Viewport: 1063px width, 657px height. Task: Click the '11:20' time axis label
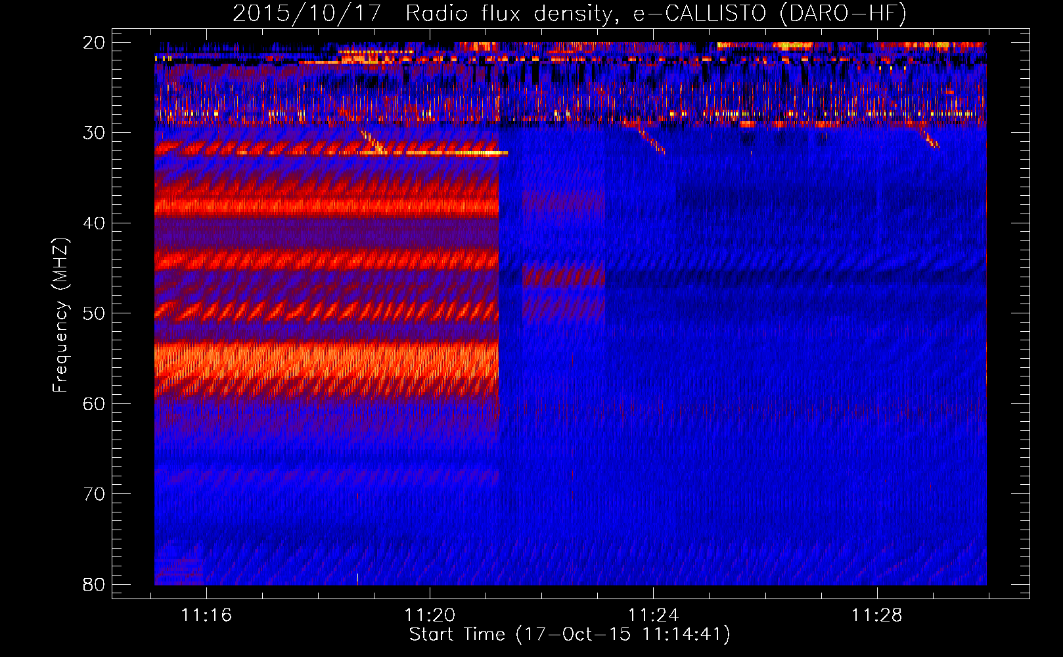(x=430, y=616)
